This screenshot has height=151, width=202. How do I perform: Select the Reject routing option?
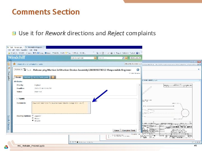[x=33, y=118]
